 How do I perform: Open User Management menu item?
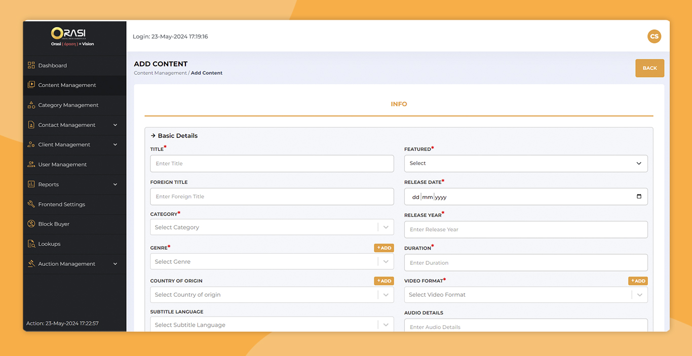coord(74,165)
